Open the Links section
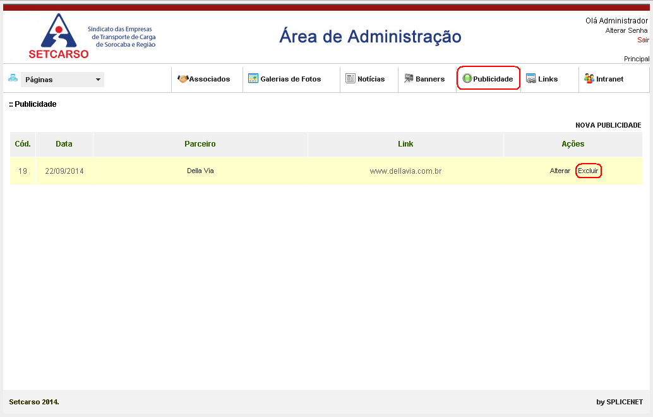This screenshot has width=653, height=417. [x=548, y=79]
